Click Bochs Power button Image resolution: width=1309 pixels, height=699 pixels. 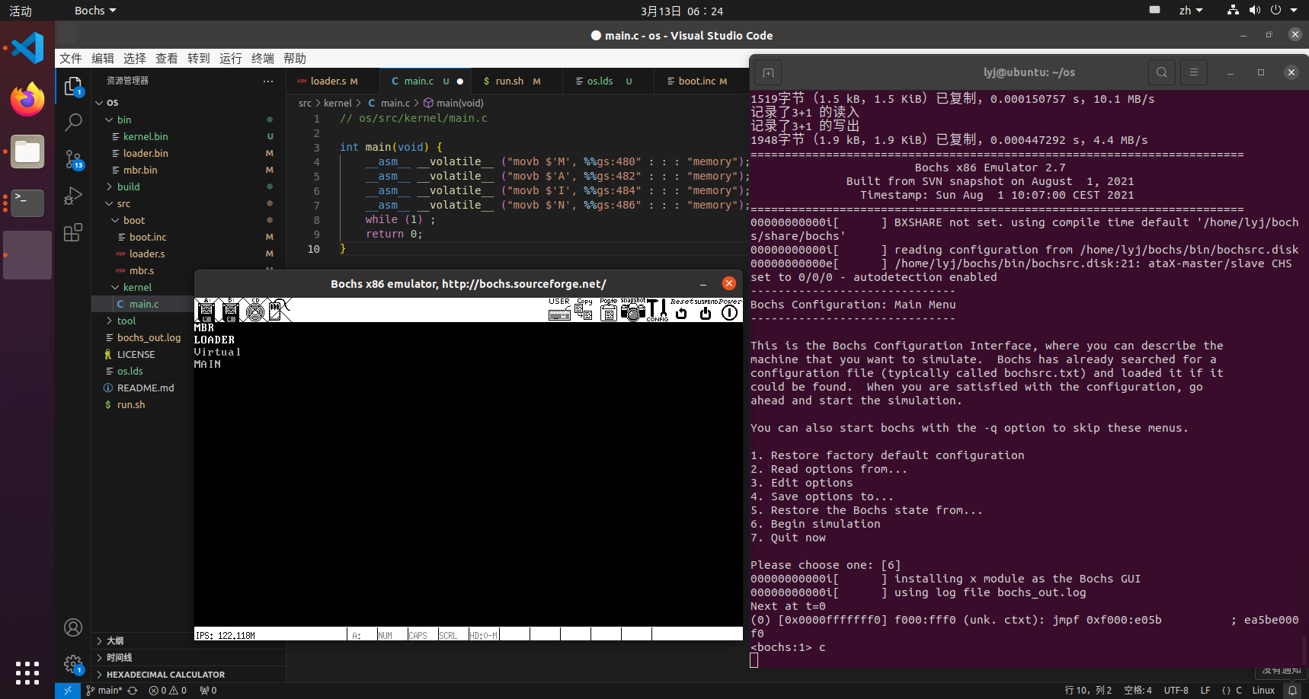tap(730, 310)
